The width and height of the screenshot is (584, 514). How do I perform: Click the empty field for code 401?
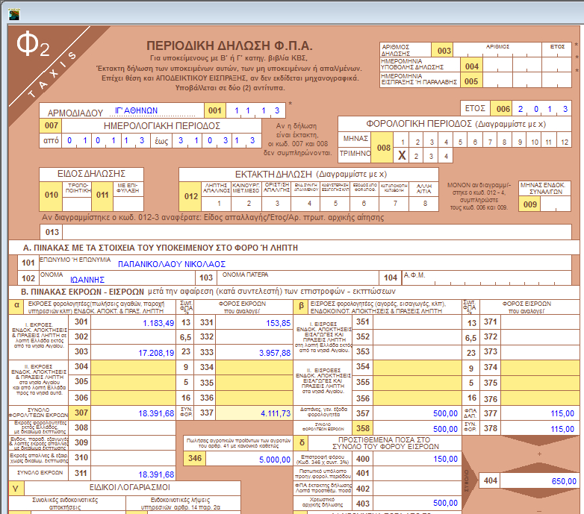[417, 474]
